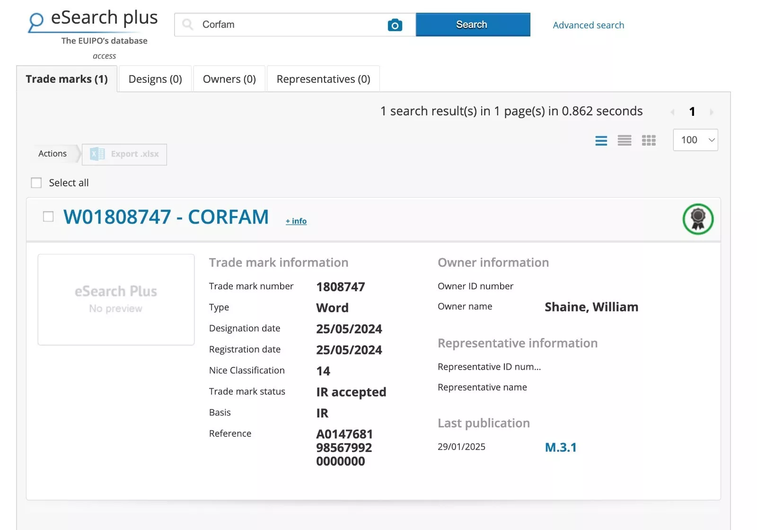Open the Owners (0) tab

[x=229, y=79]
